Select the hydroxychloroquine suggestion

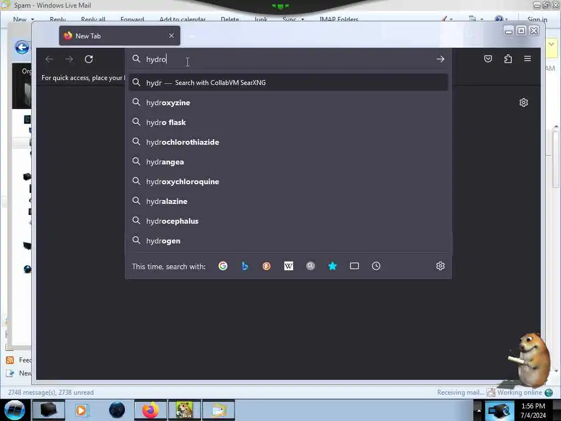point(288,181)
